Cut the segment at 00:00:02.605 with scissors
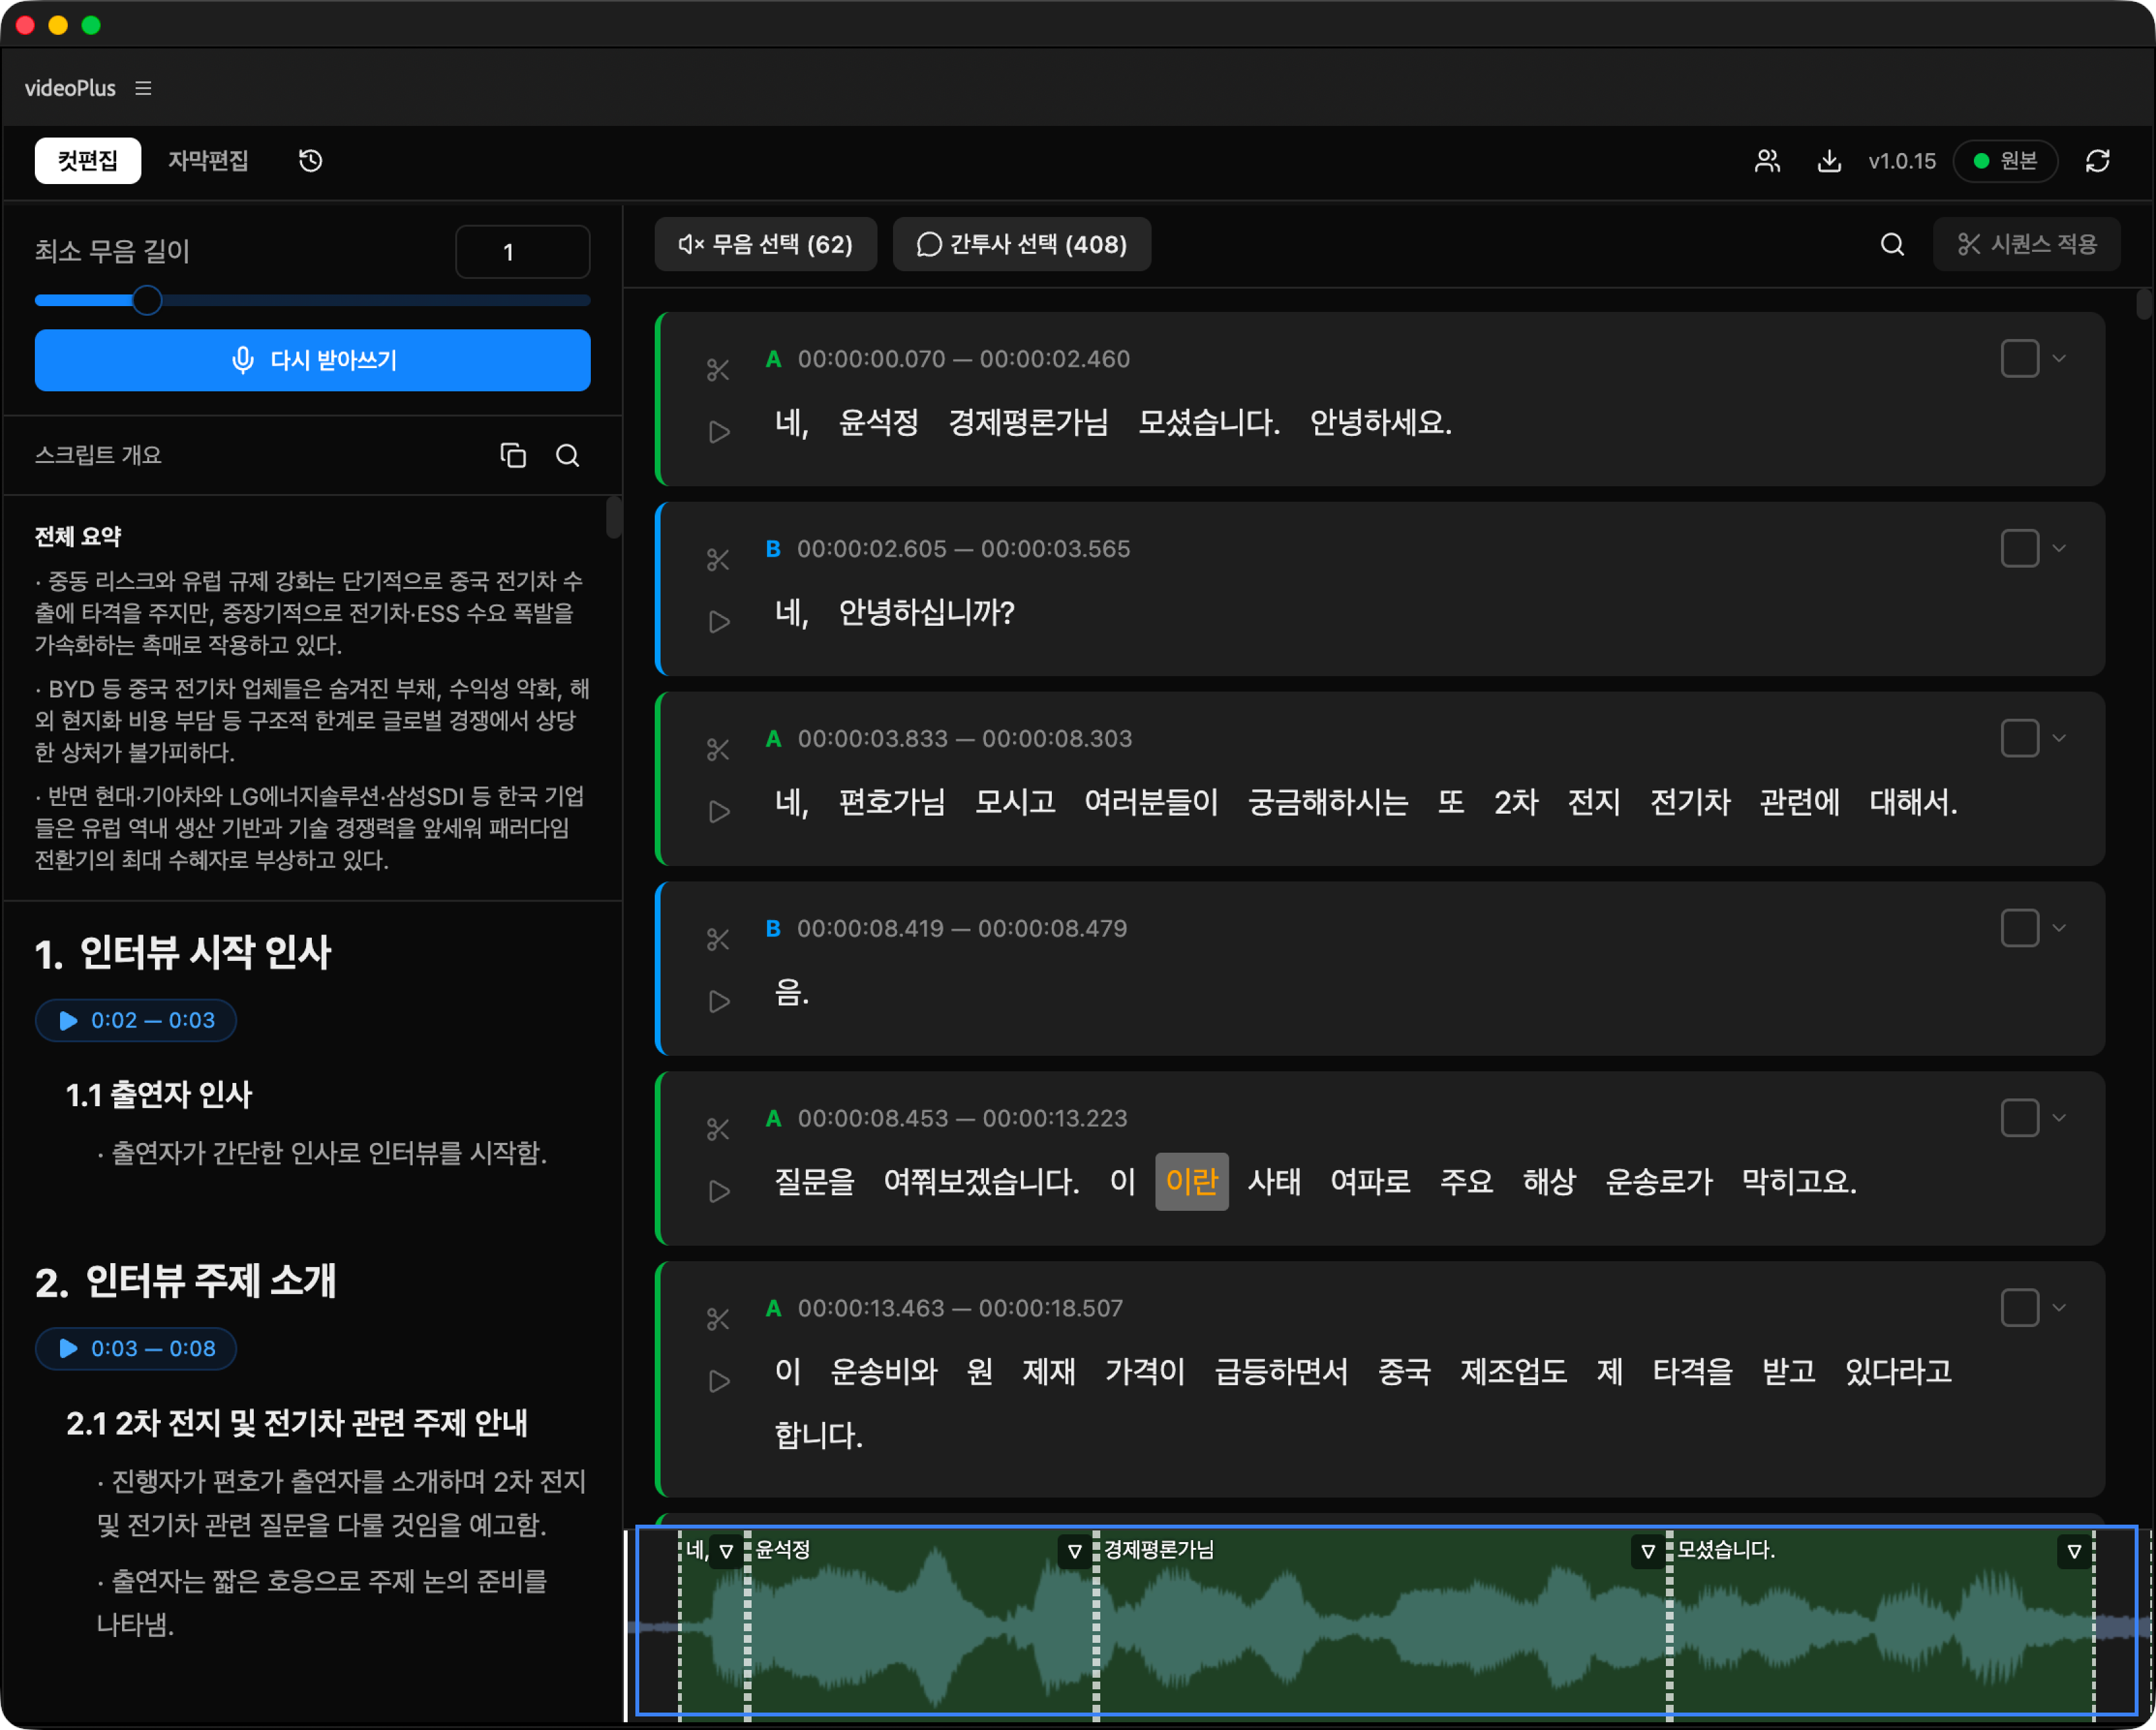Viewport: 2156px width, 1730px height. 718,560
